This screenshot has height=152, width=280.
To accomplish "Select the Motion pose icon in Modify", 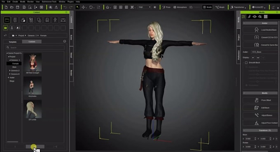I will 249,16.
